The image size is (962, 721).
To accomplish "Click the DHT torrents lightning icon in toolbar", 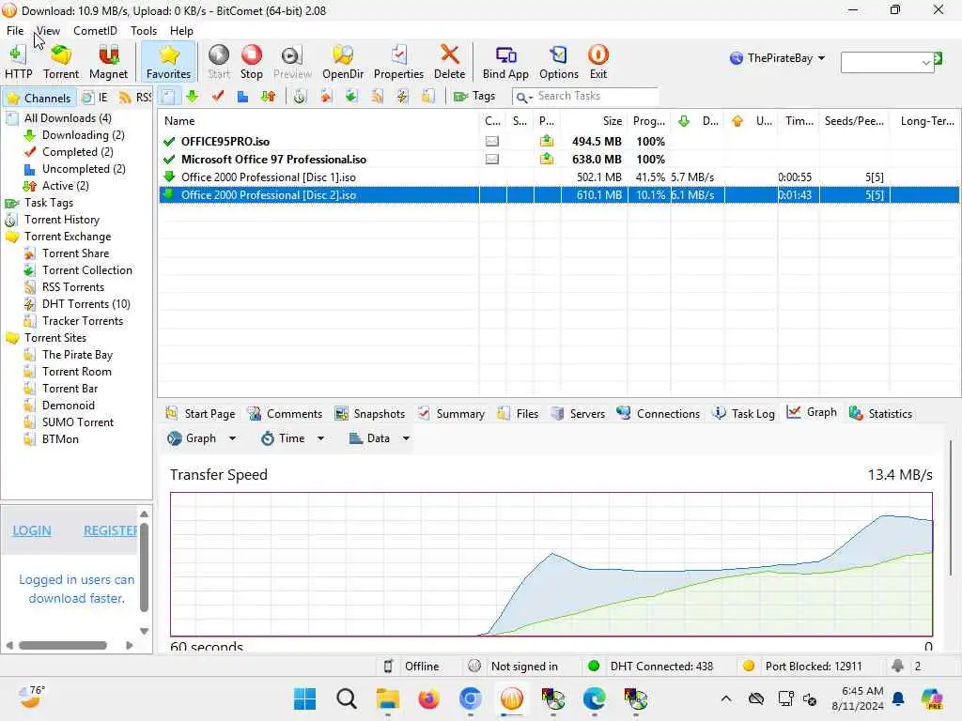I will [x=402, y=97].
